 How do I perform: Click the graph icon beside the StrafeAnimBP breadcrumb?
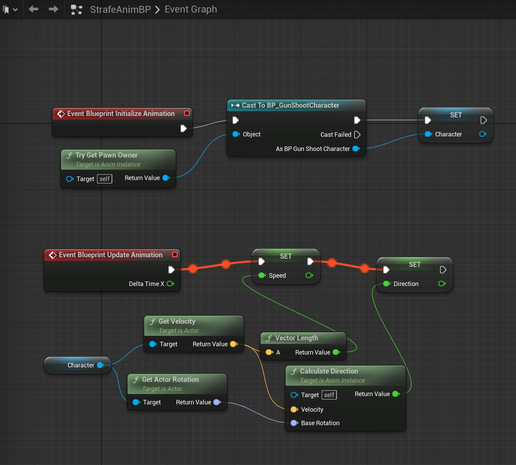pos(76,9)
